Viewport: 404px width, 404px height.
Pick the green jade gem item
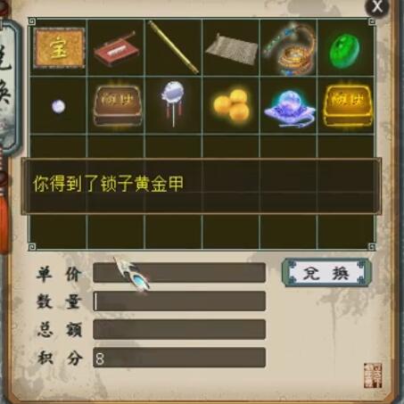pos(344,51)
